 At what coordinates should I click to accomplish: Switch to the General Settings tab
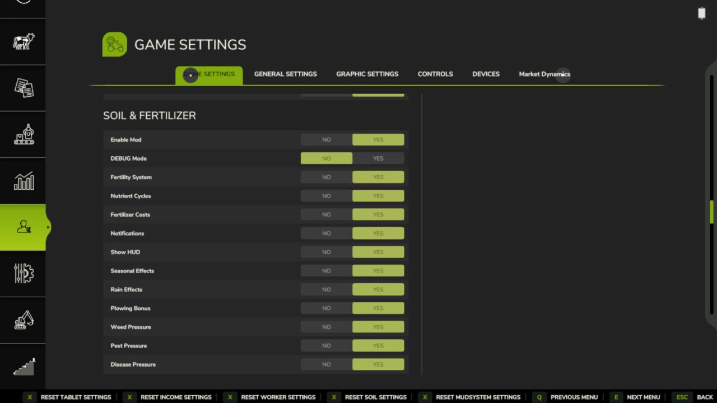coord(285,74)
